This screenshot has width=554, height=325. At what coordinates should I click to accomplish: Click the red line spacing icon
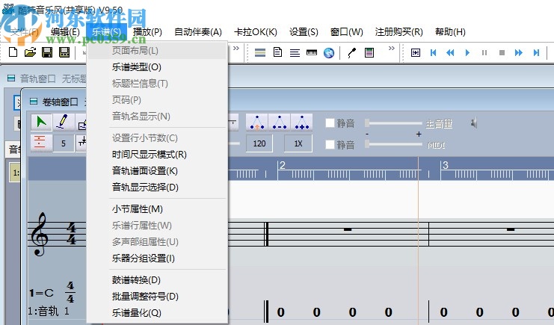(40, 143)
